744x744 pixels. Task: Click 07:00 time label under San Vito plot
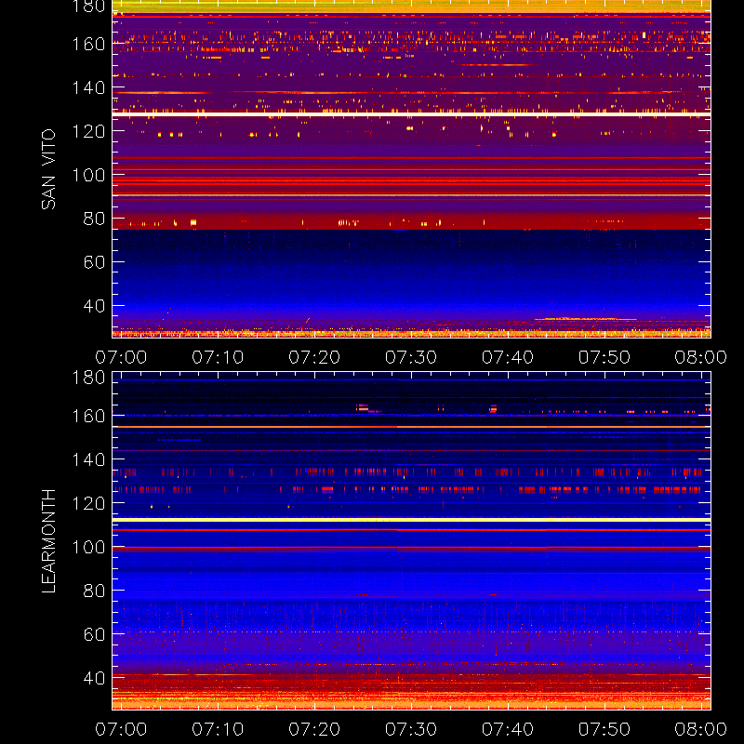(x=121, y=357)
